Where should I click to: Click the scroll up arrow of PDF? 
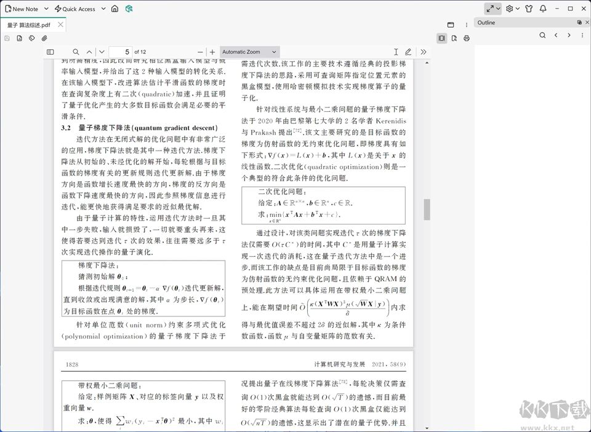[427, 63]
